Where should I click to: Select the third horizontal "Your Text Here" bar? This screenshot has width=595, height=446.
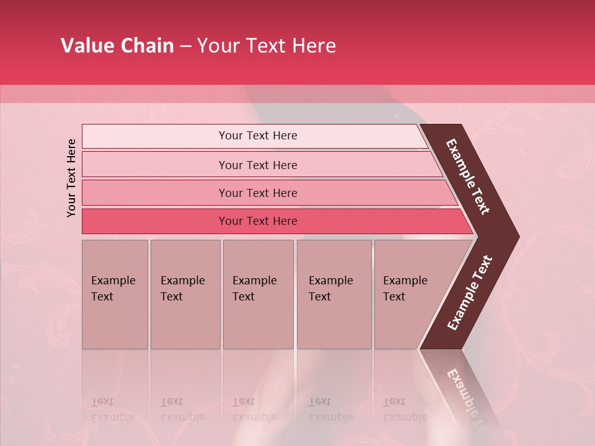click(258, 193)
